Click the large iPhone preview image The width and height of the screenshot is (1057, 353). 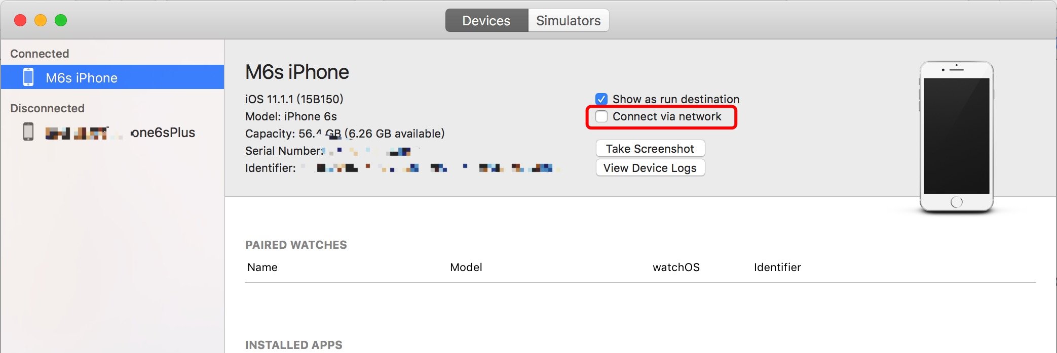956,137
